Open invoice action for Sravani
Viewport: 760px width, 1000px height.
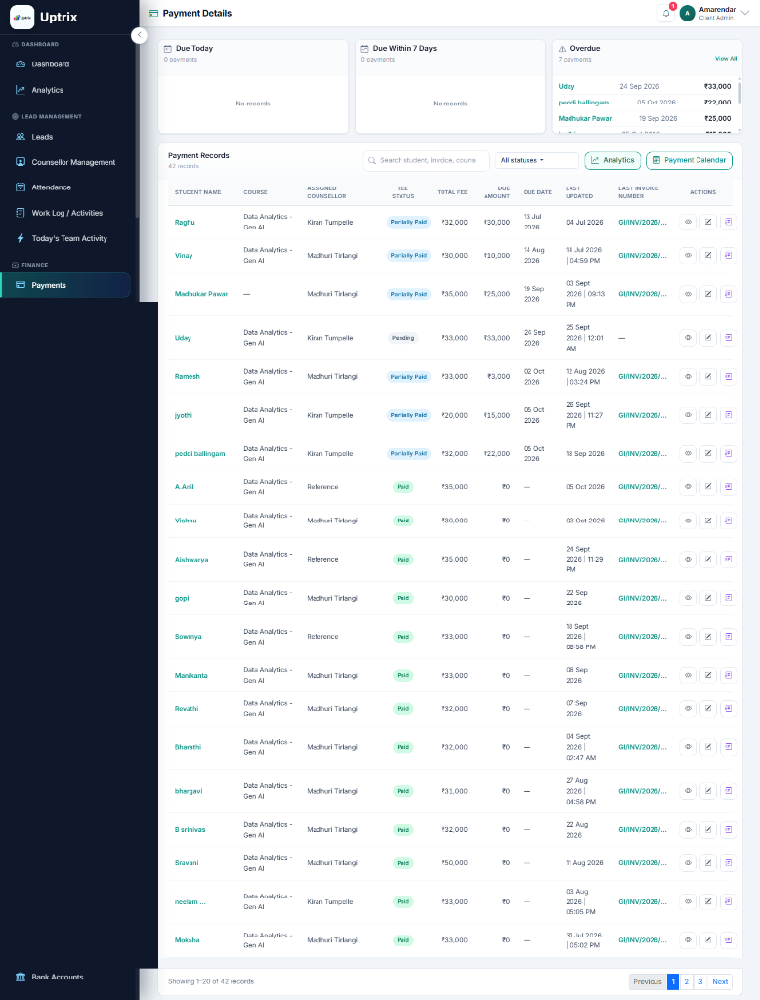point(728,863)
